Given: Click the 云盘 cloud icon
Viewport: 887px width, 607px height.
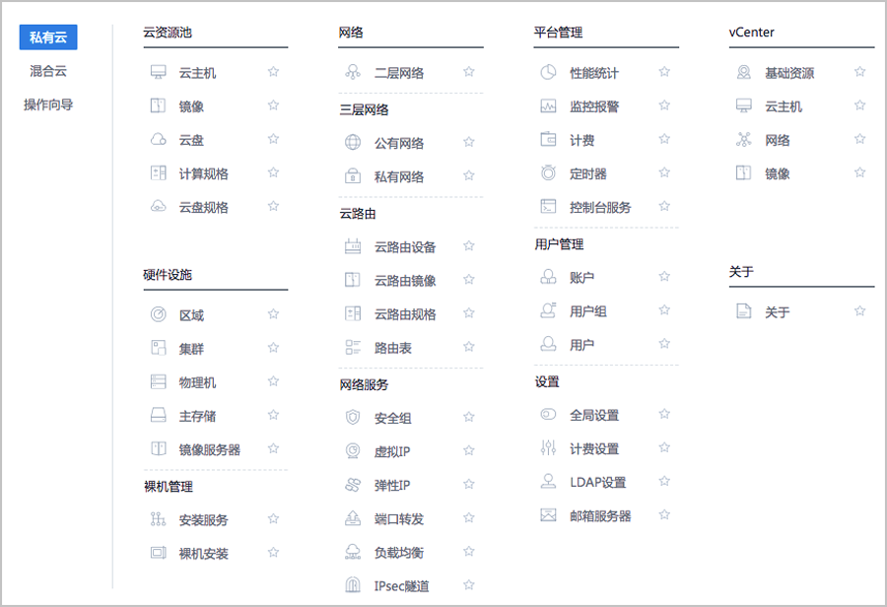Looking at the screenshot, I should (159, 139).
